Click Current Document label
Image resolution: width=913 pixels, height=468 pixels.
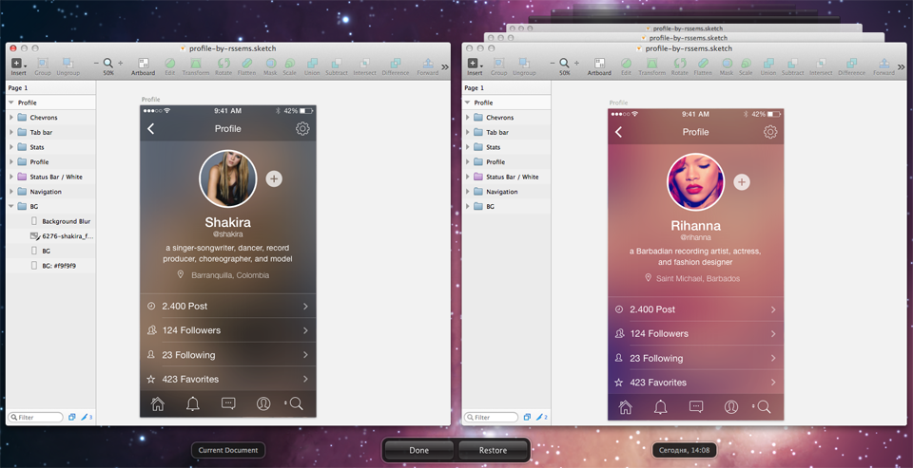pyautogui.click(x=228, y=451)
